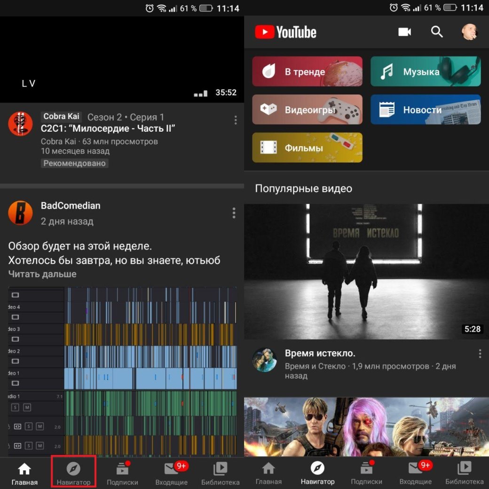Image resolution: width=489 pixels, height=489 pixels.
Task: Open BadComedian channel avatar icon
Action: tap(21, 213)
